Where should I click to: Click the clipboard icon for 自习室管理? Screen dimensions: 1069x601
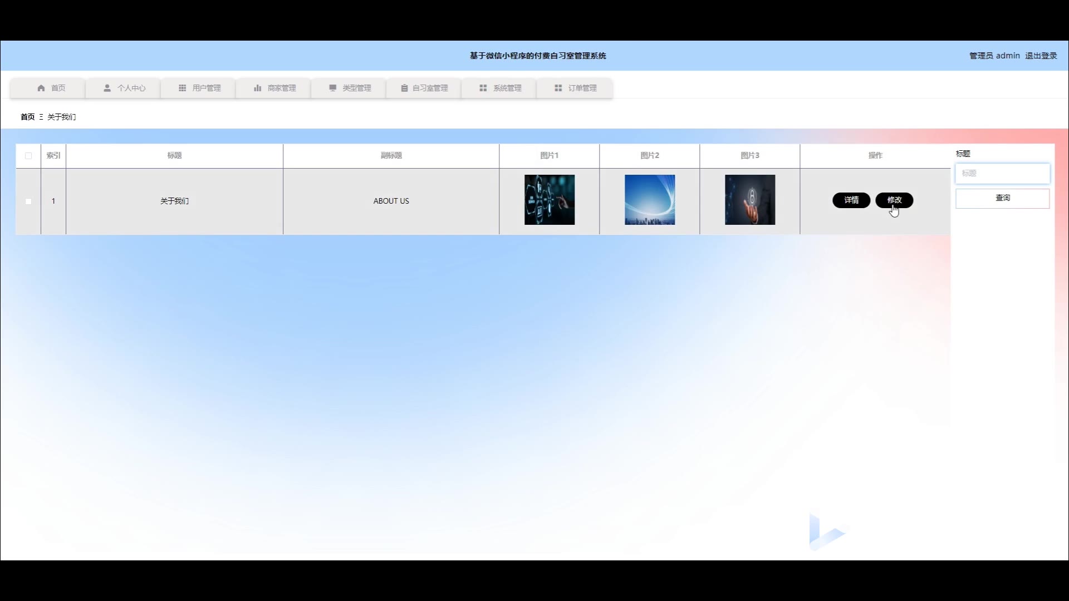coord(404,88)
